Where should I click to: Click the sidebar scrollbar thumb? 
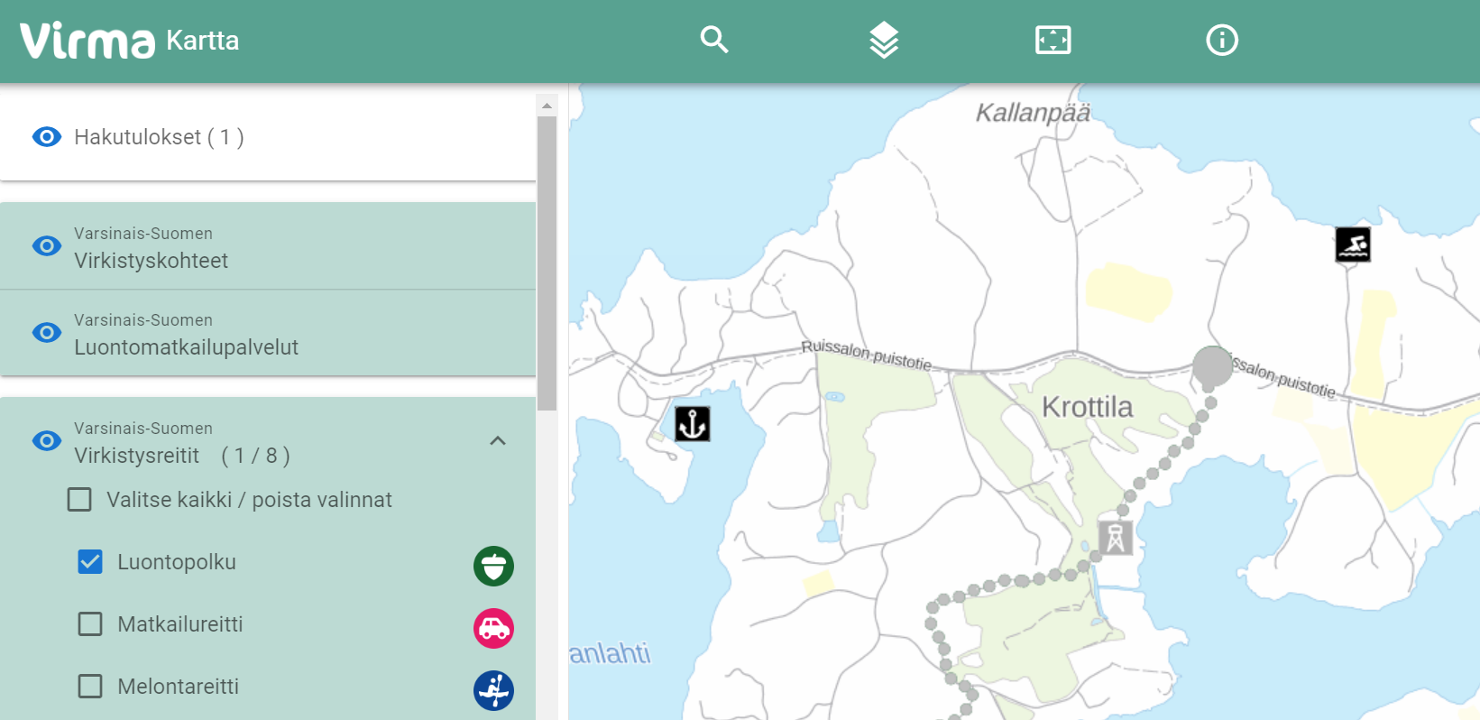click(547, 263)
